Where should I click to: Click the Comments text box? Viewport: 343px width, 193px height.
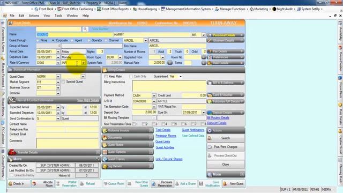click(68, 143)
